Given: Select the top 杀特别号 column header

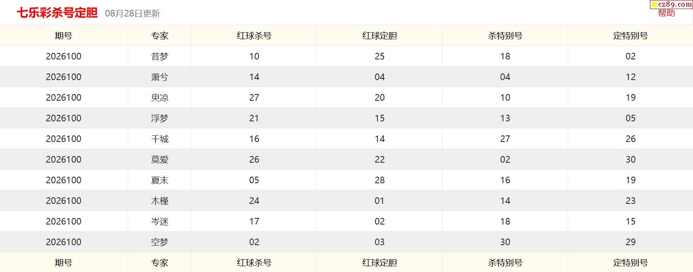Looking at the screenshot, I should [505, 35].
